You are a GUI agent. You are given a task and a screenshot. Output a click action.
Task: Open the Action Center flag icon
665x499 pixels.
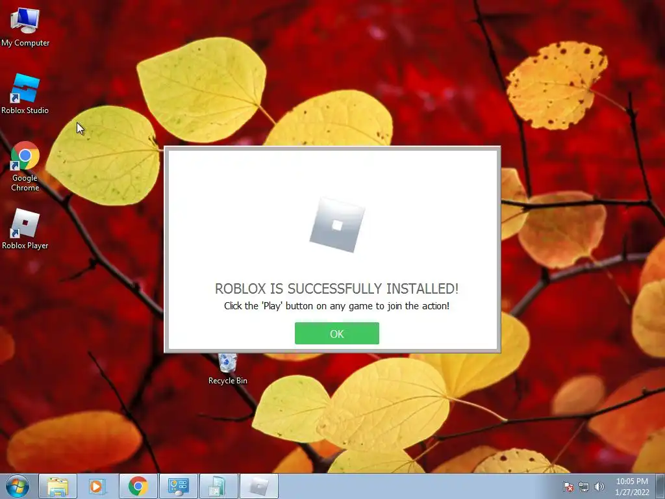click(568, 487)
